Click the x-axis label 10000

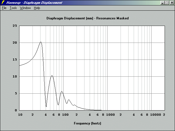(x=156, y=115)
